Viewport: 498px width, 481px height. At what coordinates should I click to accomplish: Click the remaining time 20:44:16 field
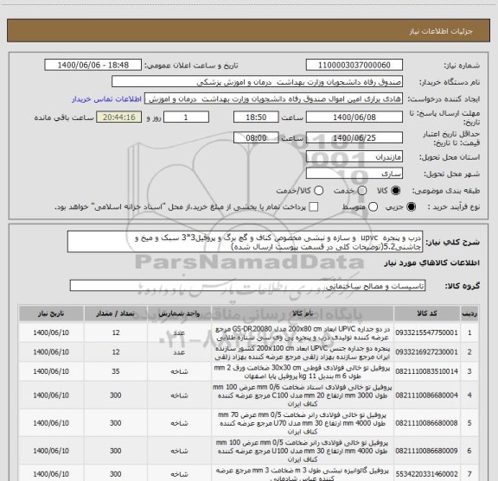(119, 117)
